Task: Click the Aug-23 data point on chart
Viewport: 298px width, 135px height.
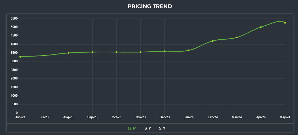Action: coord(68,53)
